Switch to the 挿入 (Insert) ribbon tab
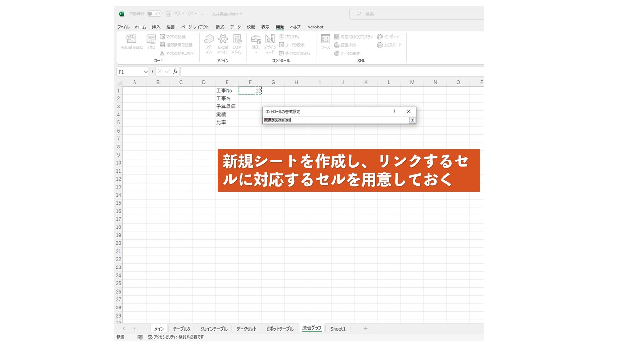This screenshot has height=347, width=617. 156,27
